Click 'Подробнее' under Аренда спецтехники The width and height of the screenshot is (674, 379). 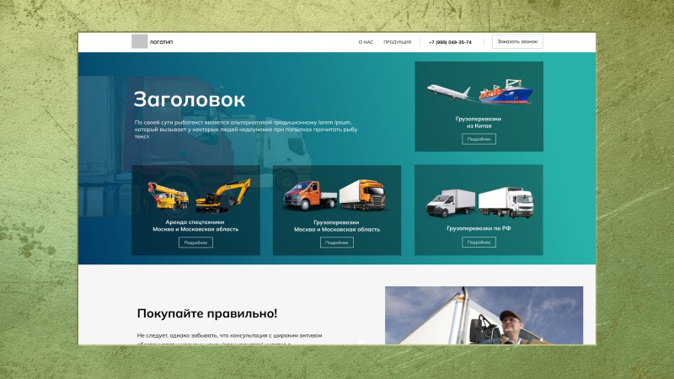(195, 243)
